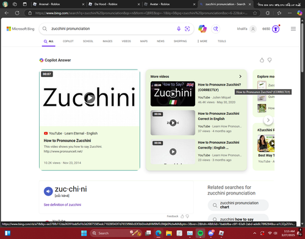
Task: Click the conversational search bubble icon
Action: coord(216,29)
